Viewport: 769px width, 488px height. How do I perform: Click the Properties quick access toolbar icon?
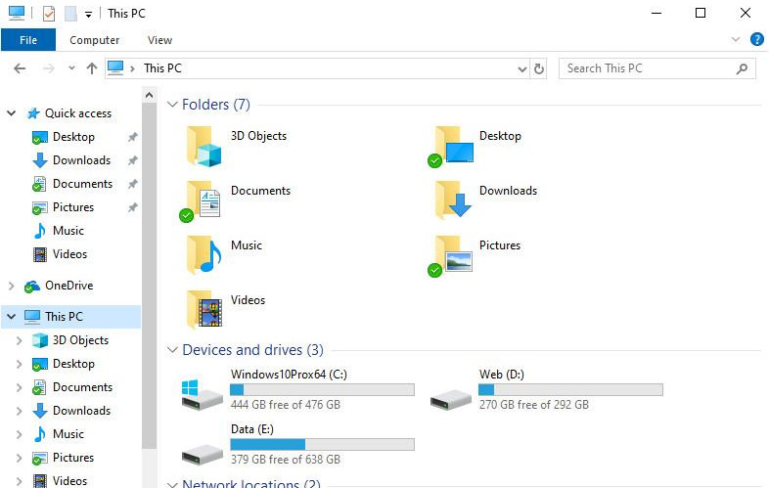tap(49, 14)
